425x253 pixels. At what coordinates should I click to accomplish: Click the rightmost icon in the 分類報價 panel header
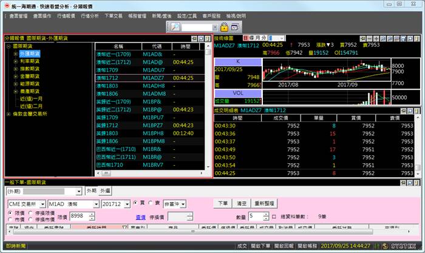tap(208, 39)
